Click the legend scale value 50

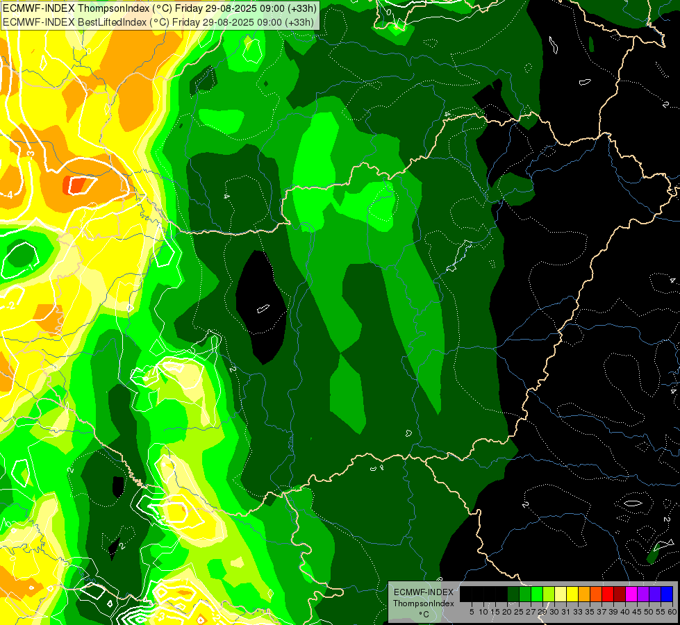pos(649,612)
